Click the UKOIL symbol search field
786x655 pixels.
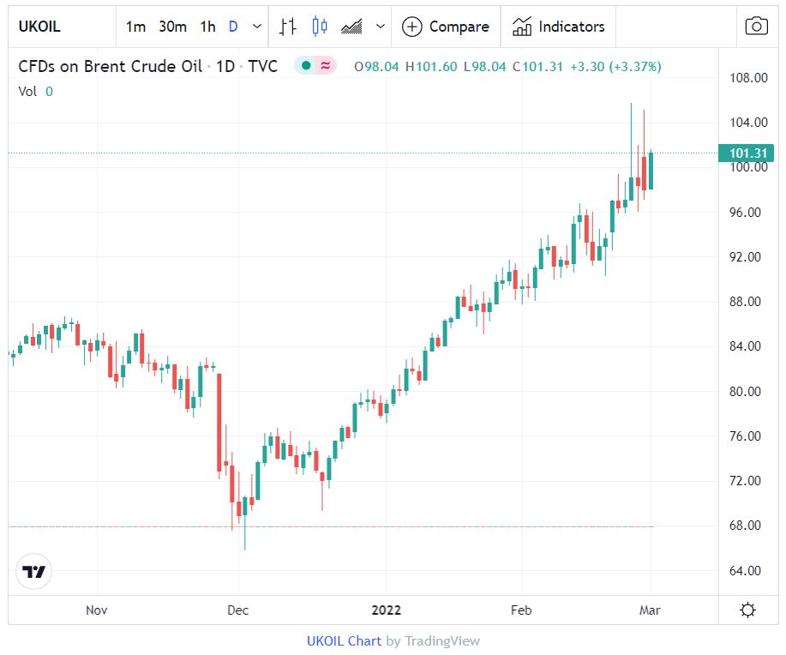click(62, 27)
